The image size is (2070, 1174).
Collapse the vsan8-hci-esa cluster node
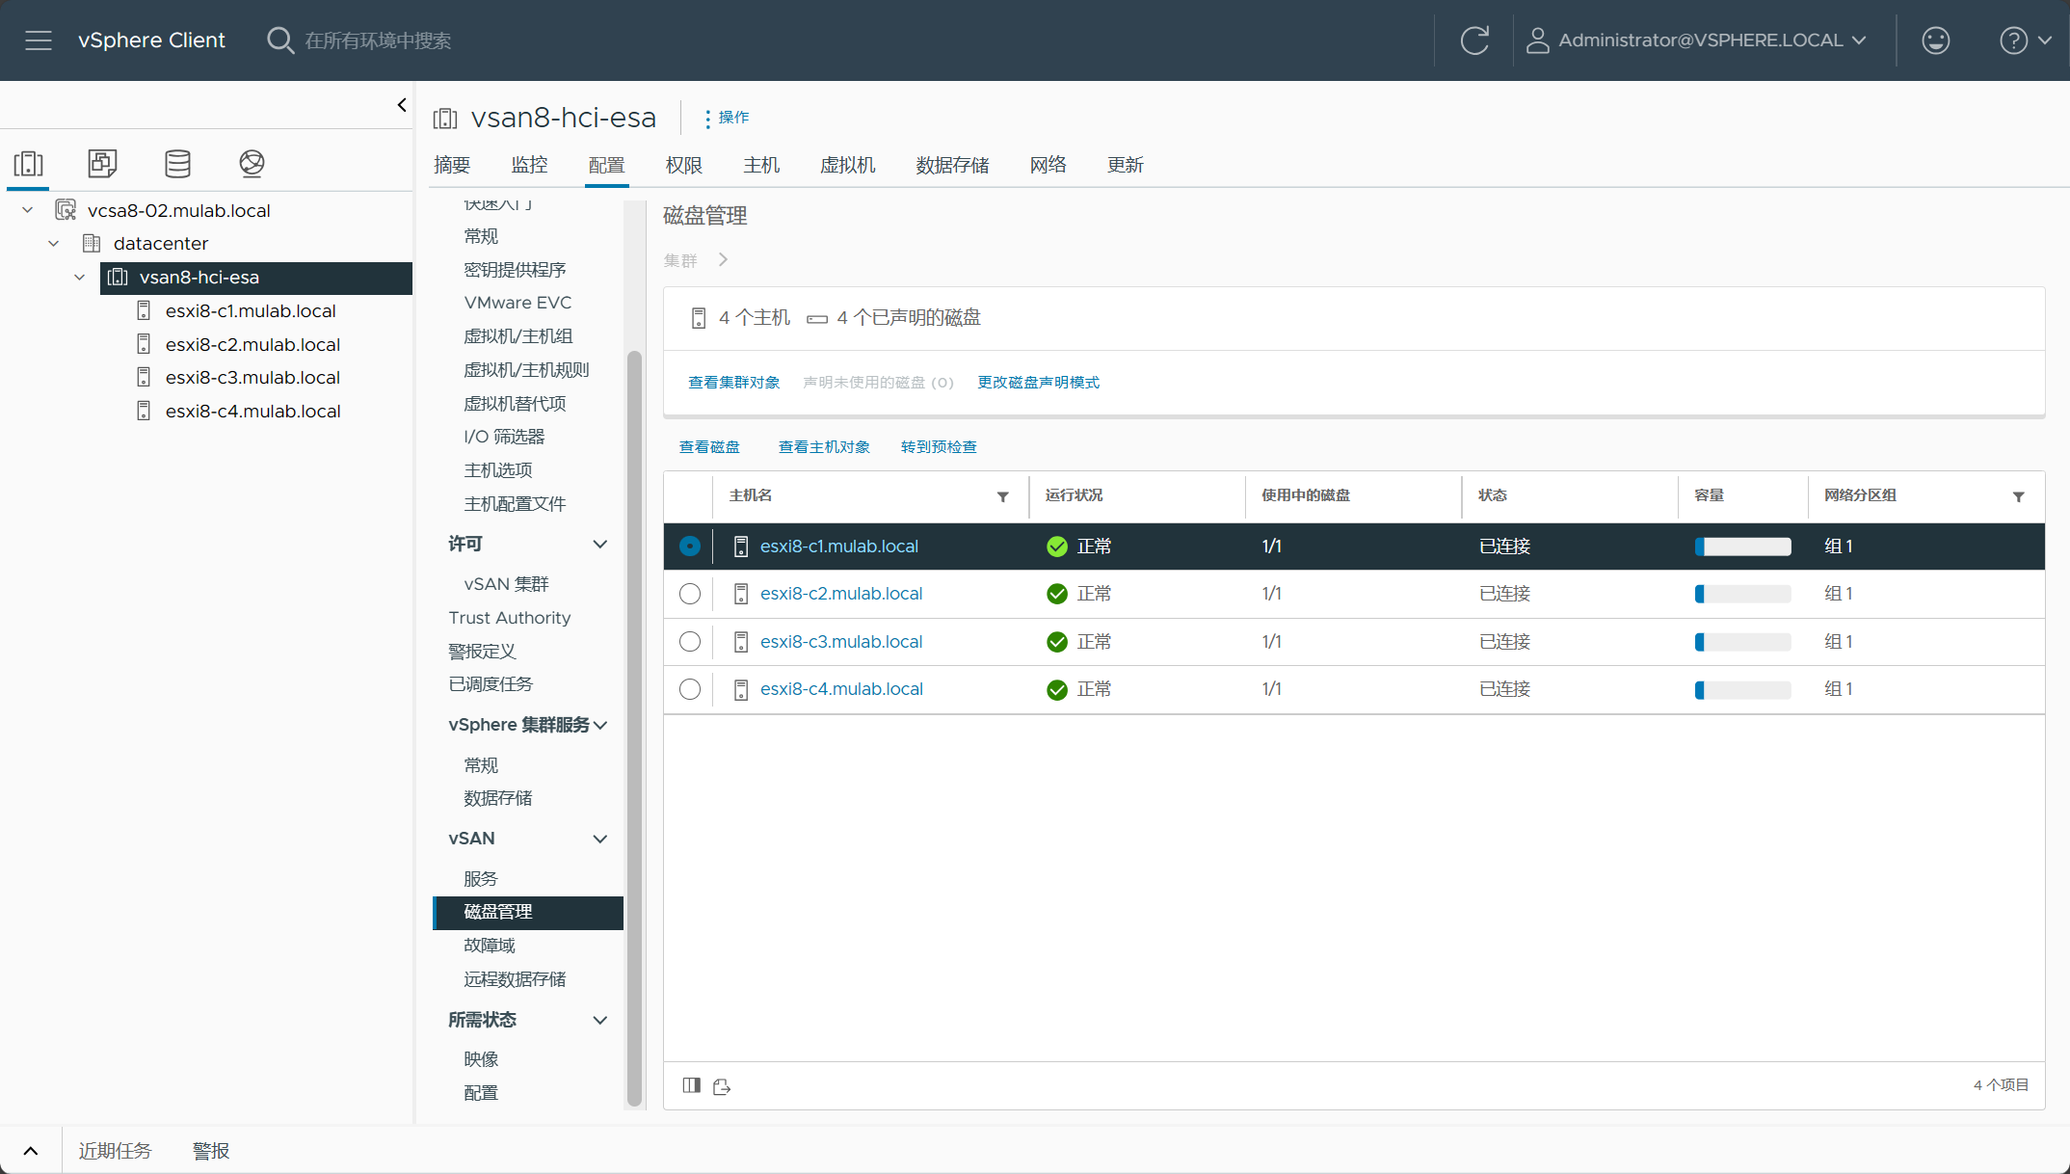[80, 277]
